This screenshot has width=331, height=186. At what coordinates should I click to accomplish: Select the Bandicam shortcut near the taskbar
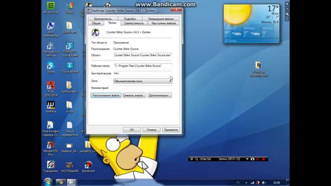pos(88,166)
